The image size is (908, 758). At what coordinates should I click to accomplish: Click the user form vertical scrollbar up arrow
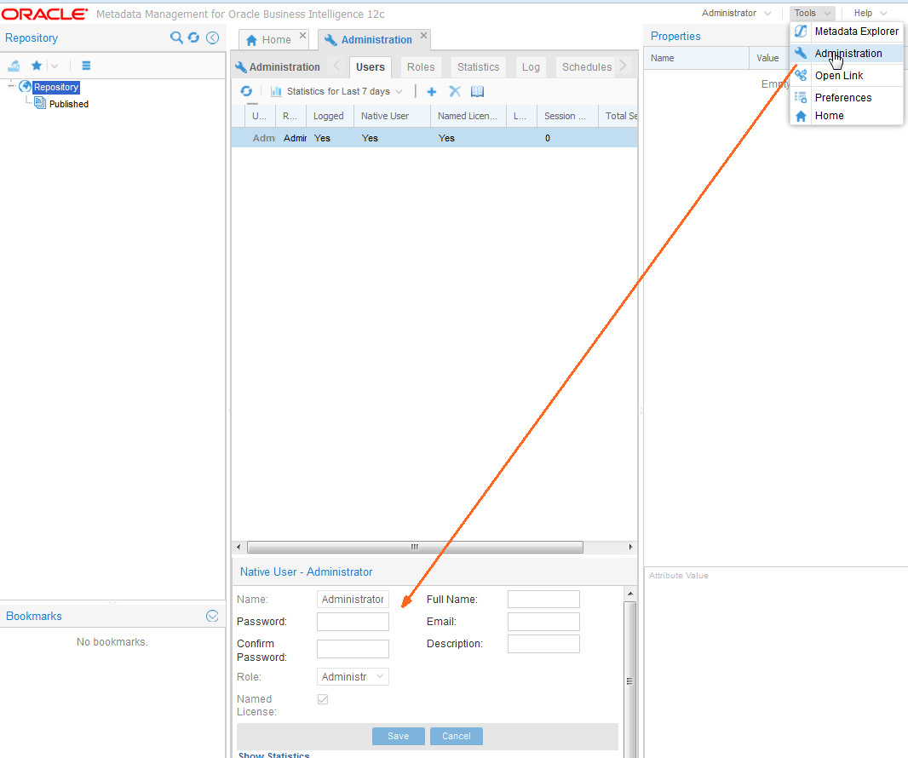click(x=630, y=594)
